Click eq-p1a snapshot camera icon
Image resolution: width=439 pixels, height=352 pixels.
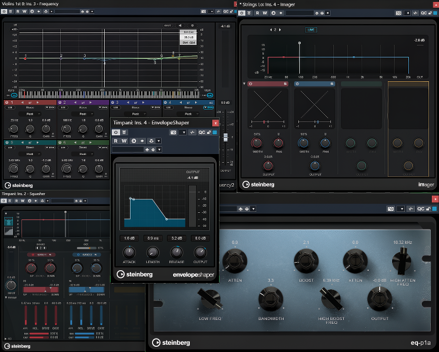tap(391, 209)
